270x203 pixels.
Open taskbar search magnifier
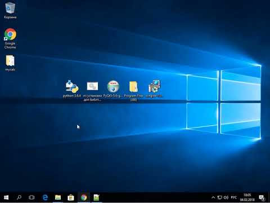19,197
